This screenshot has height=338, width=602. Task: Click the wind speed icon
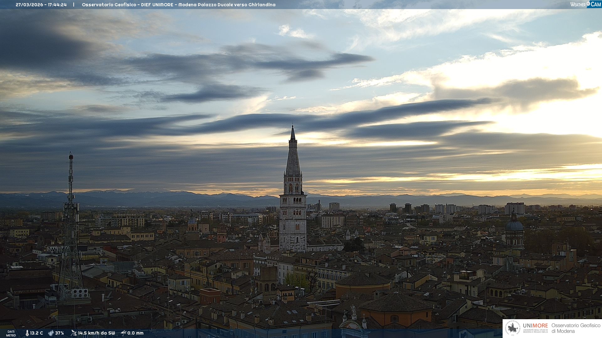tap(74, 333)
